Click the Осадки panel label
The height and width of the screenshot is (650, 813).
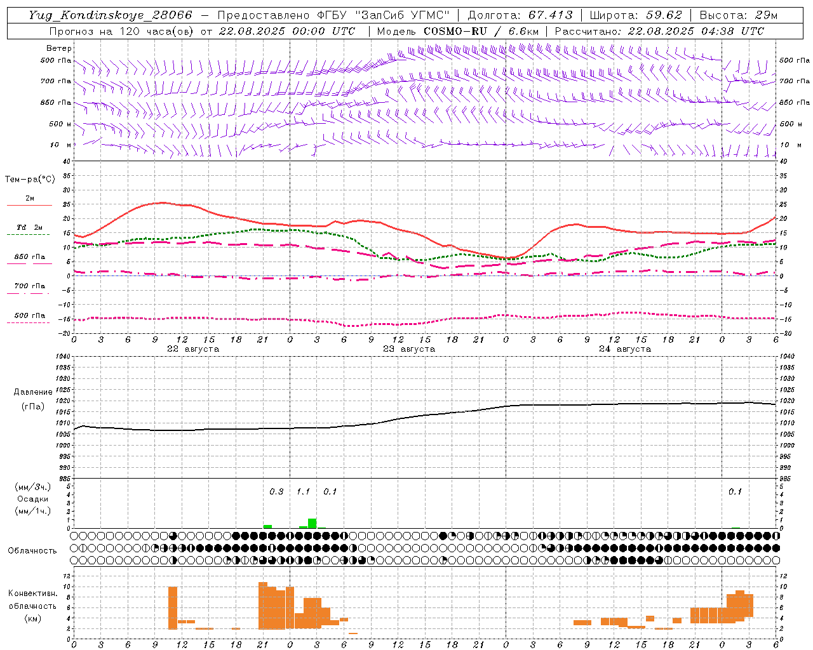33,499
